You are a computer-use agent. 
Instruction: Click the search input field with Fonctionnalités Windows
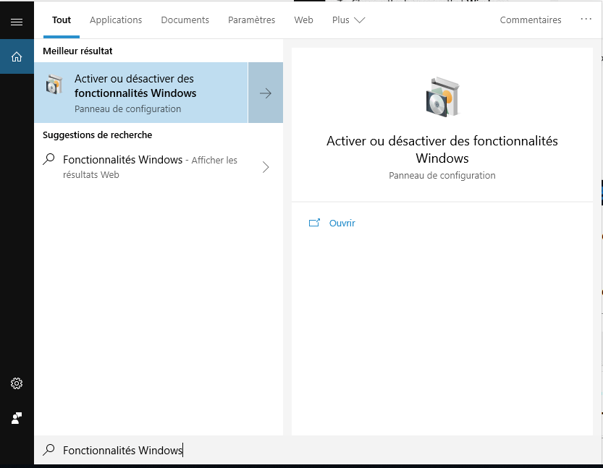pos(318,450)
